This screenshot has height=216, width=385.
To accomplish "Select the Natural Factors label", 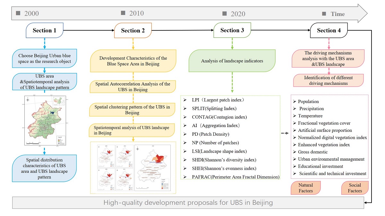I will point(305,188).
